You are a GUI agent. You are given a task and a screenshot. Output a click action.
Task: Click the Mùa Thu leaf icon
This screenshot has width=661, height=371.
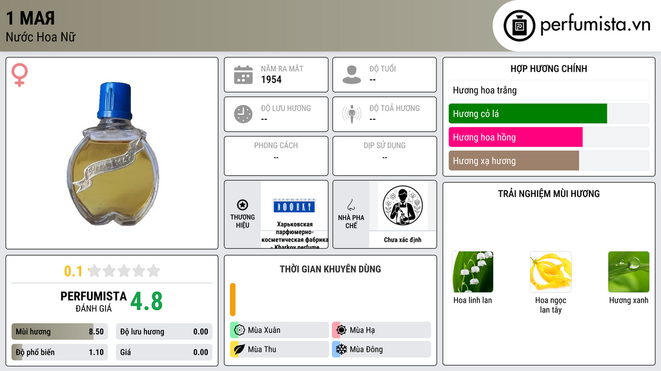(239, 349)
